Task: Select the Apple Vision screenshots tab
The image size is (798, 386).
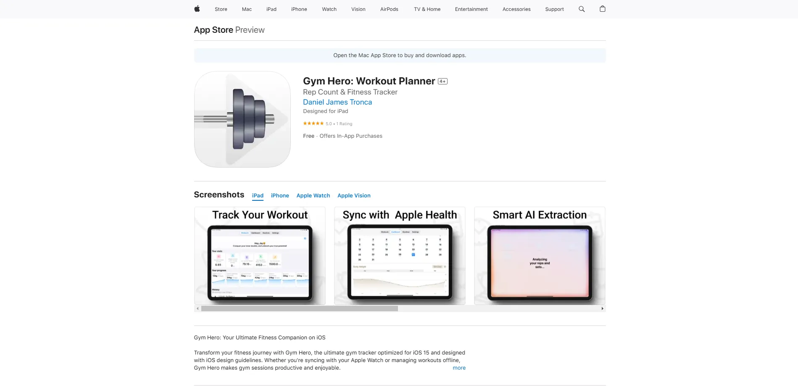Action: [354, 196]
